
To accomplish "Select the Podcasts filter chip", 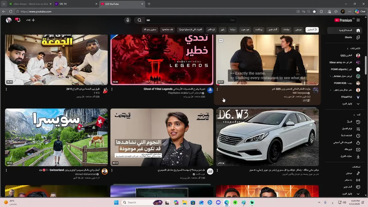I will pyautogui.click(x=259, y=30).
